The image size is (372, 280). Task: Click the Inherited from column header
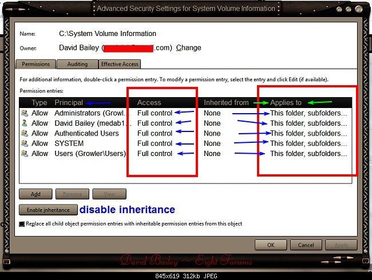(x=226, y=103)
